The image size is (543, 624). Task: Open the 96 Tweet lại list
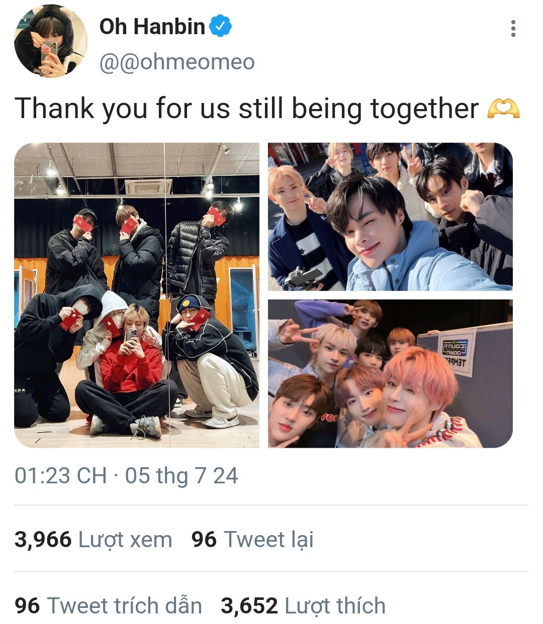252,540
